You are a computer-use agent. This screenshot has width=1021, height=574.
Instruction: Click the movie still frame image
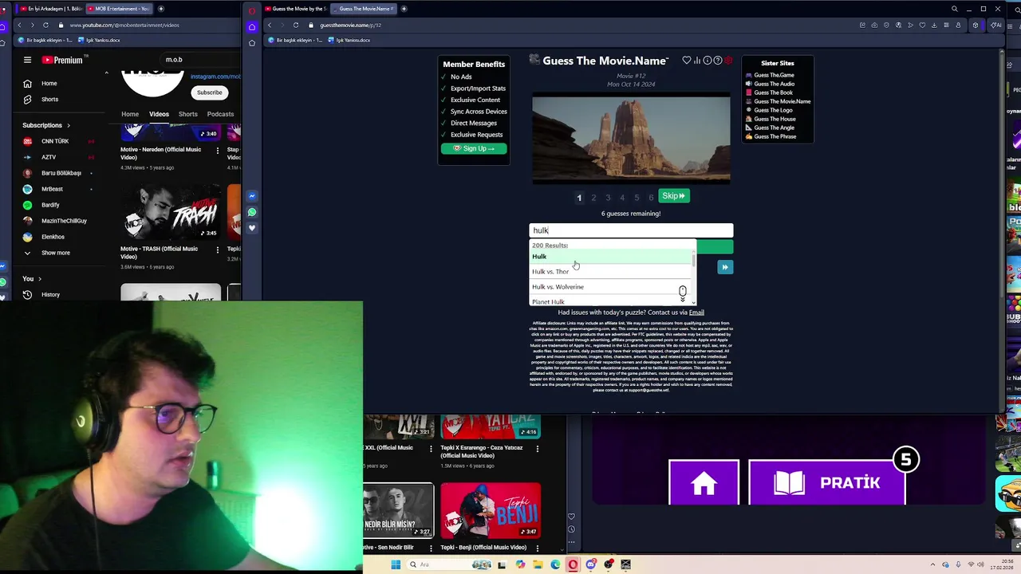click(x=631, y=139)
